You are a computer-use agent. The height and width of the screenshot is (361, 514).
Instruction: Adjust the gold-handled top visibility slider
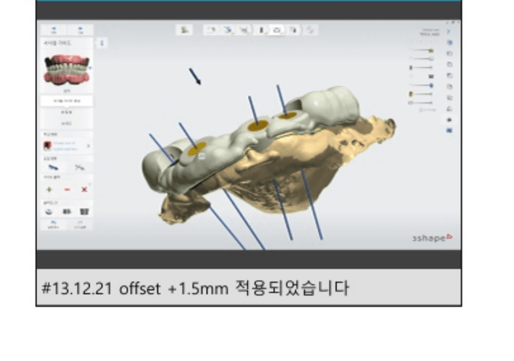tap(422, 50)
